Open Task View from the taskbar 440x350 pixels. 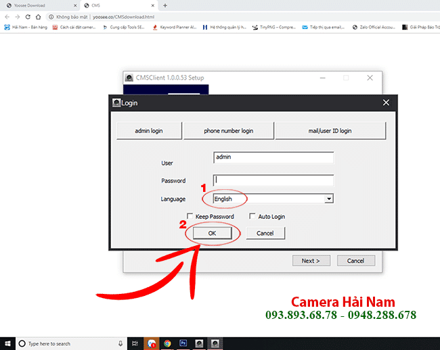coord(135,343)
